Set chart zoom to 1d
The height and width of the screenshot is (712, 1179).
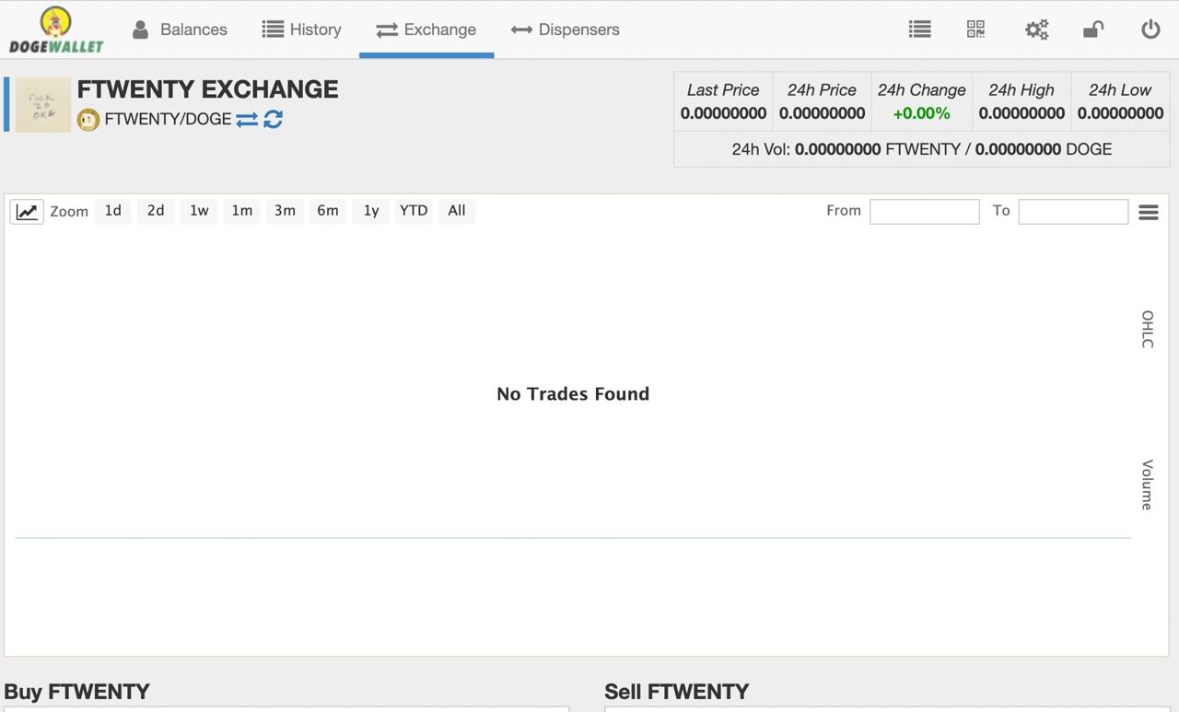tap(112, 211)
